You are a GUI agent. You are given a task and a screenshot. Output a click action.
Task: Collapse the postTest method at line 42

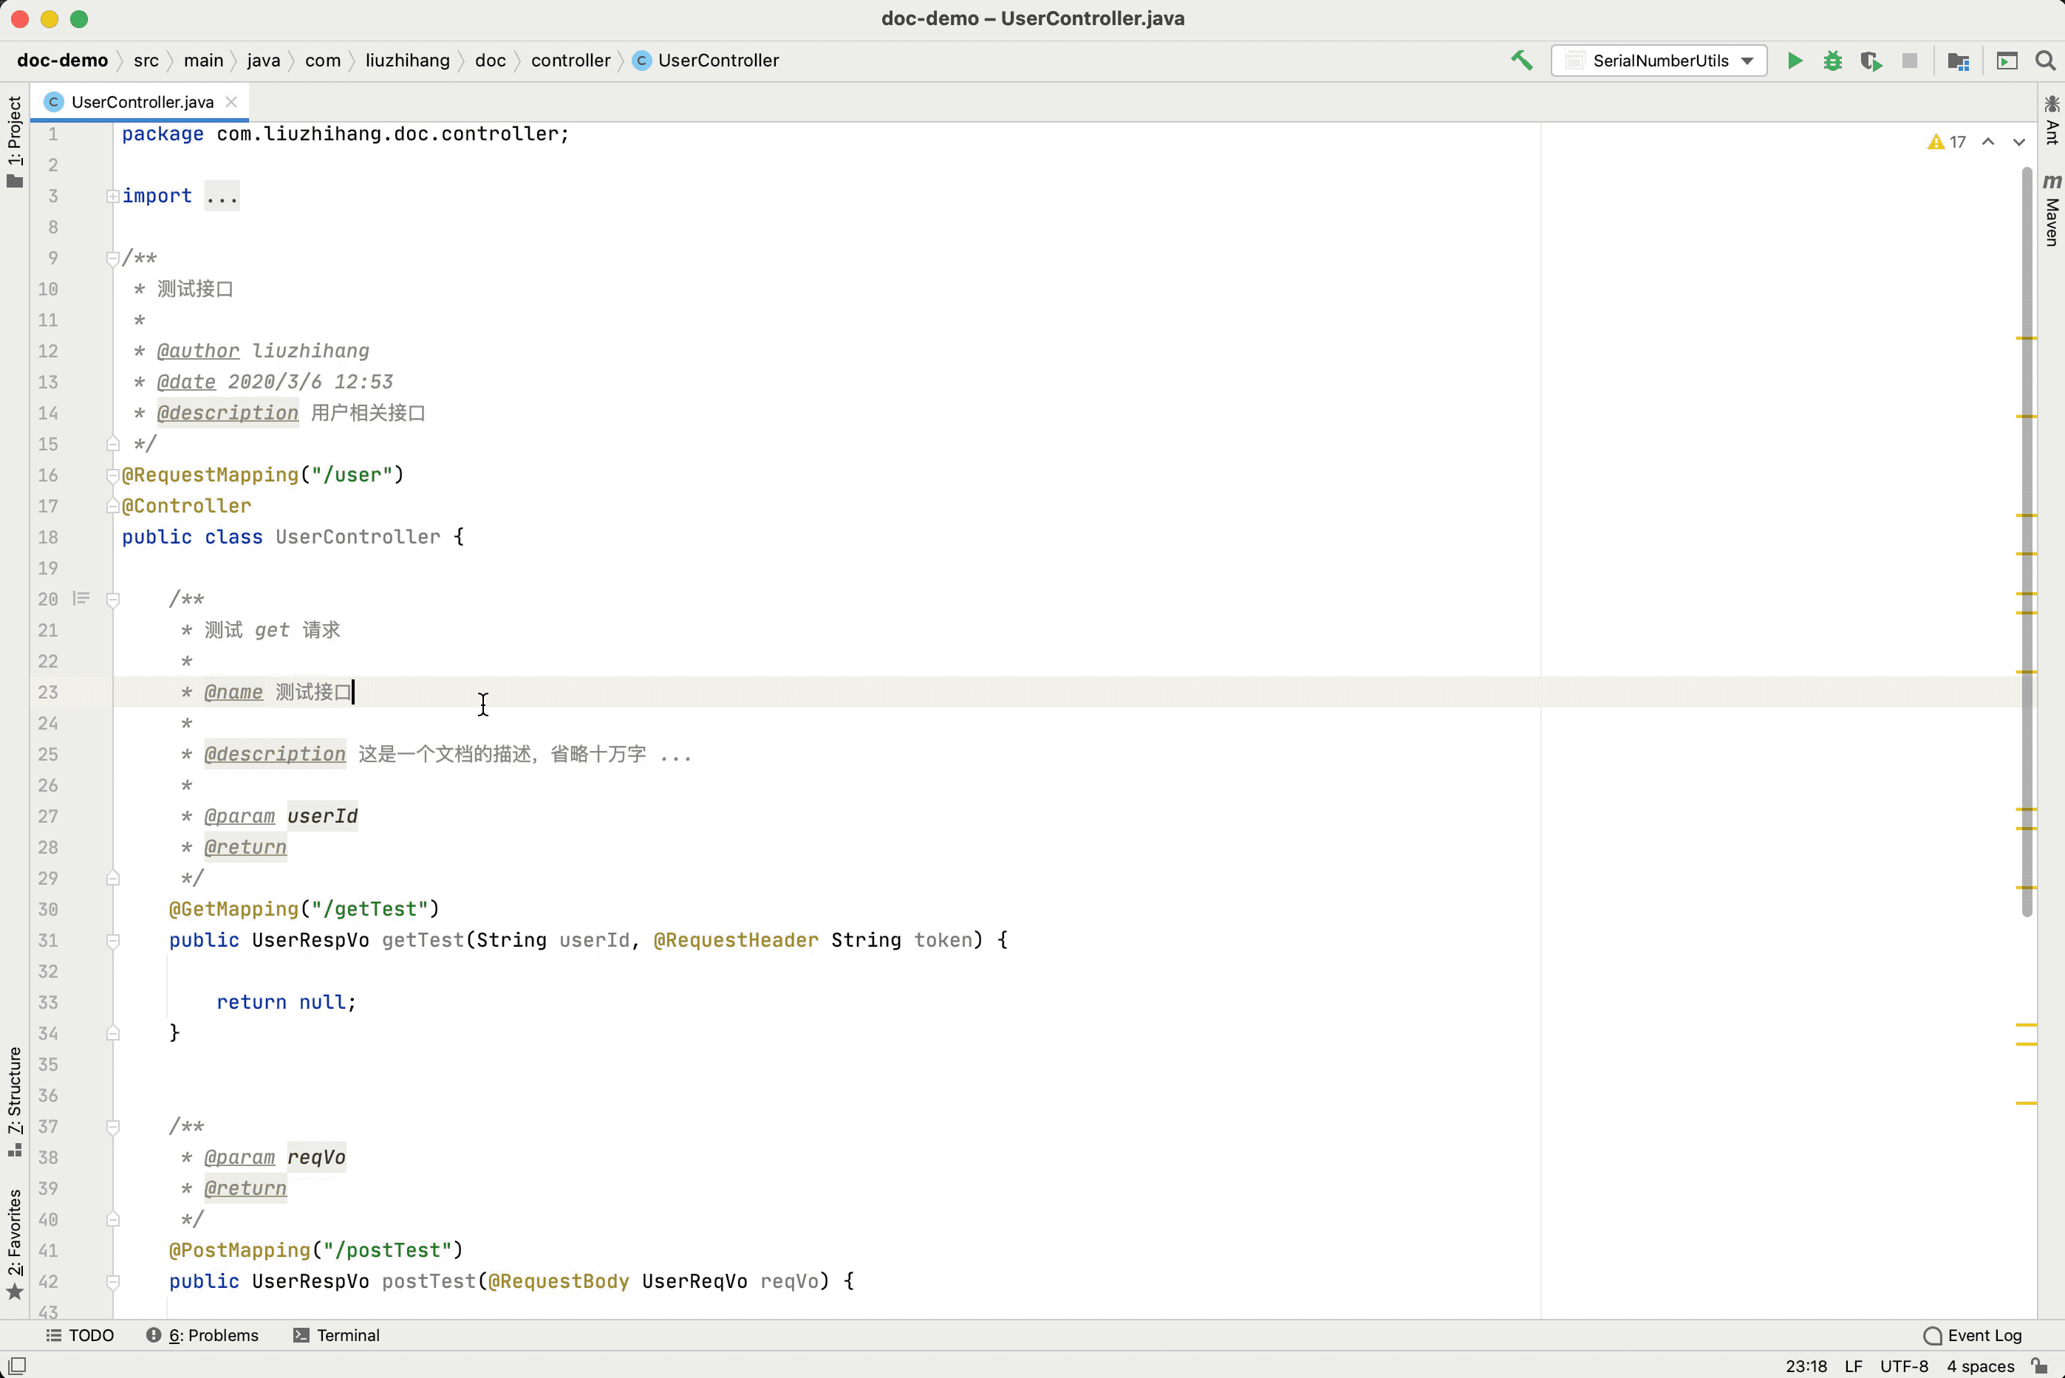pyautogui.click(x=112, y=1281)
